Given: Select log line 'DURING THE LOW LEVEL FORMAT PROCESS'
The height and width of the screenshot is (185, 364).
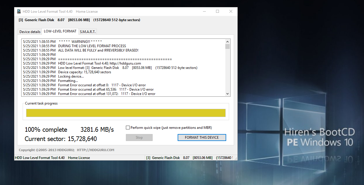Looking at the screenshot, I should pos(74,46).
